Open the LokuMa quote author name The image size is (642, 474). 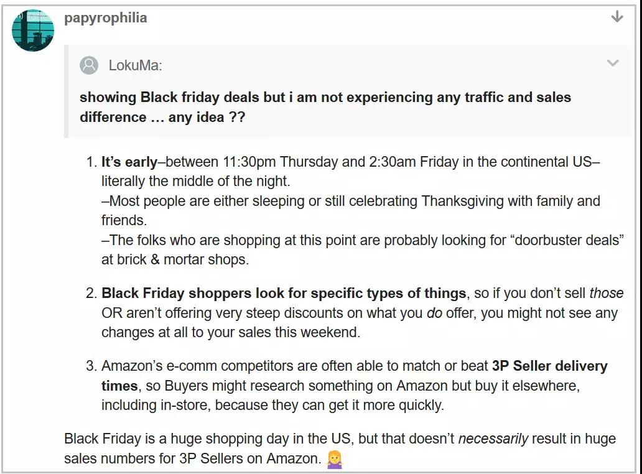coord(135,65)
